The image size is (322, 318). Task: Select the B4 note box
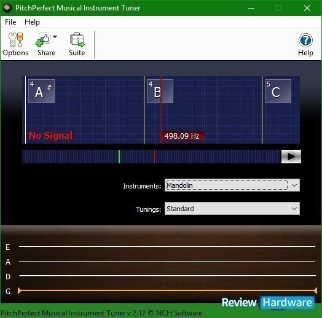[x=160, y=91]
